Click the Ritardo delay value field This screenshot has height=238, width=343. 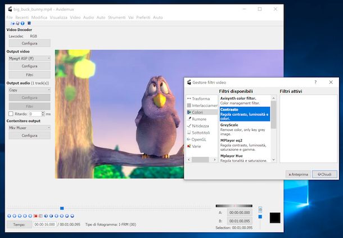pos(35,114)
